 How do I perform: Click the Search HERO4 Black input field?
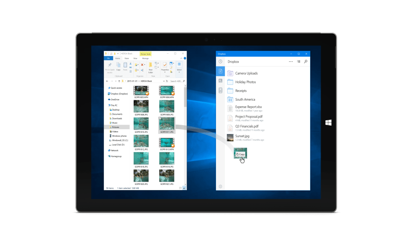pyautogui.click(x=177, y=81)
